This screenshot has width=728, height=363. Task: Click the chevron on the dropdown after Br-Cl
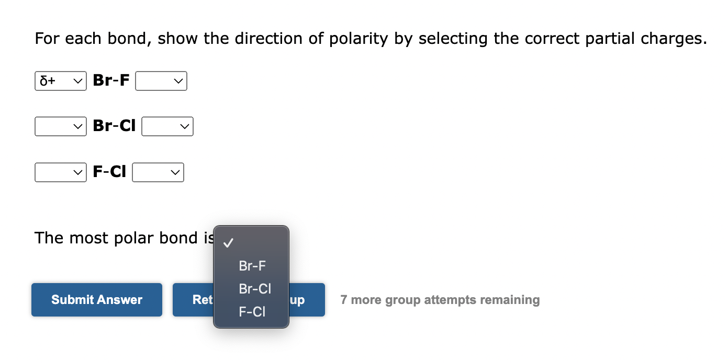pyautogui.click(x=184, y=126)
